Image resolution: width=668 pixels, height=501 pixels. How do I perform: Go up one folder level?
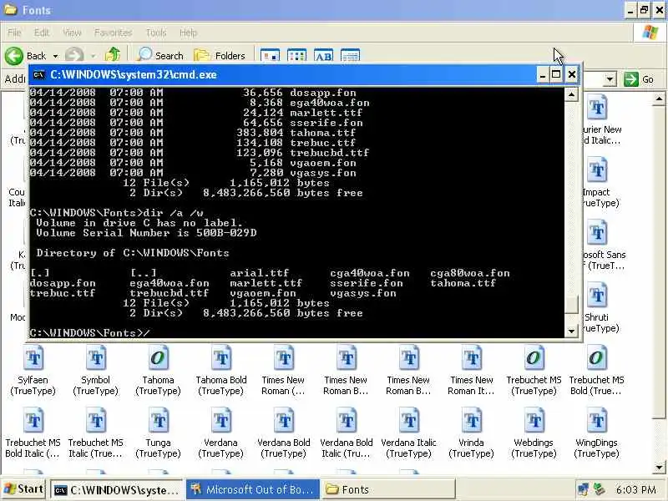pos(113,55)
